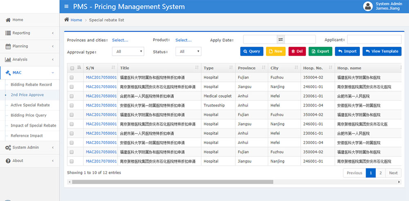Click the scrollbar right arrow
The height and width of the screenshot is (201, 409).
click(399, 182)
